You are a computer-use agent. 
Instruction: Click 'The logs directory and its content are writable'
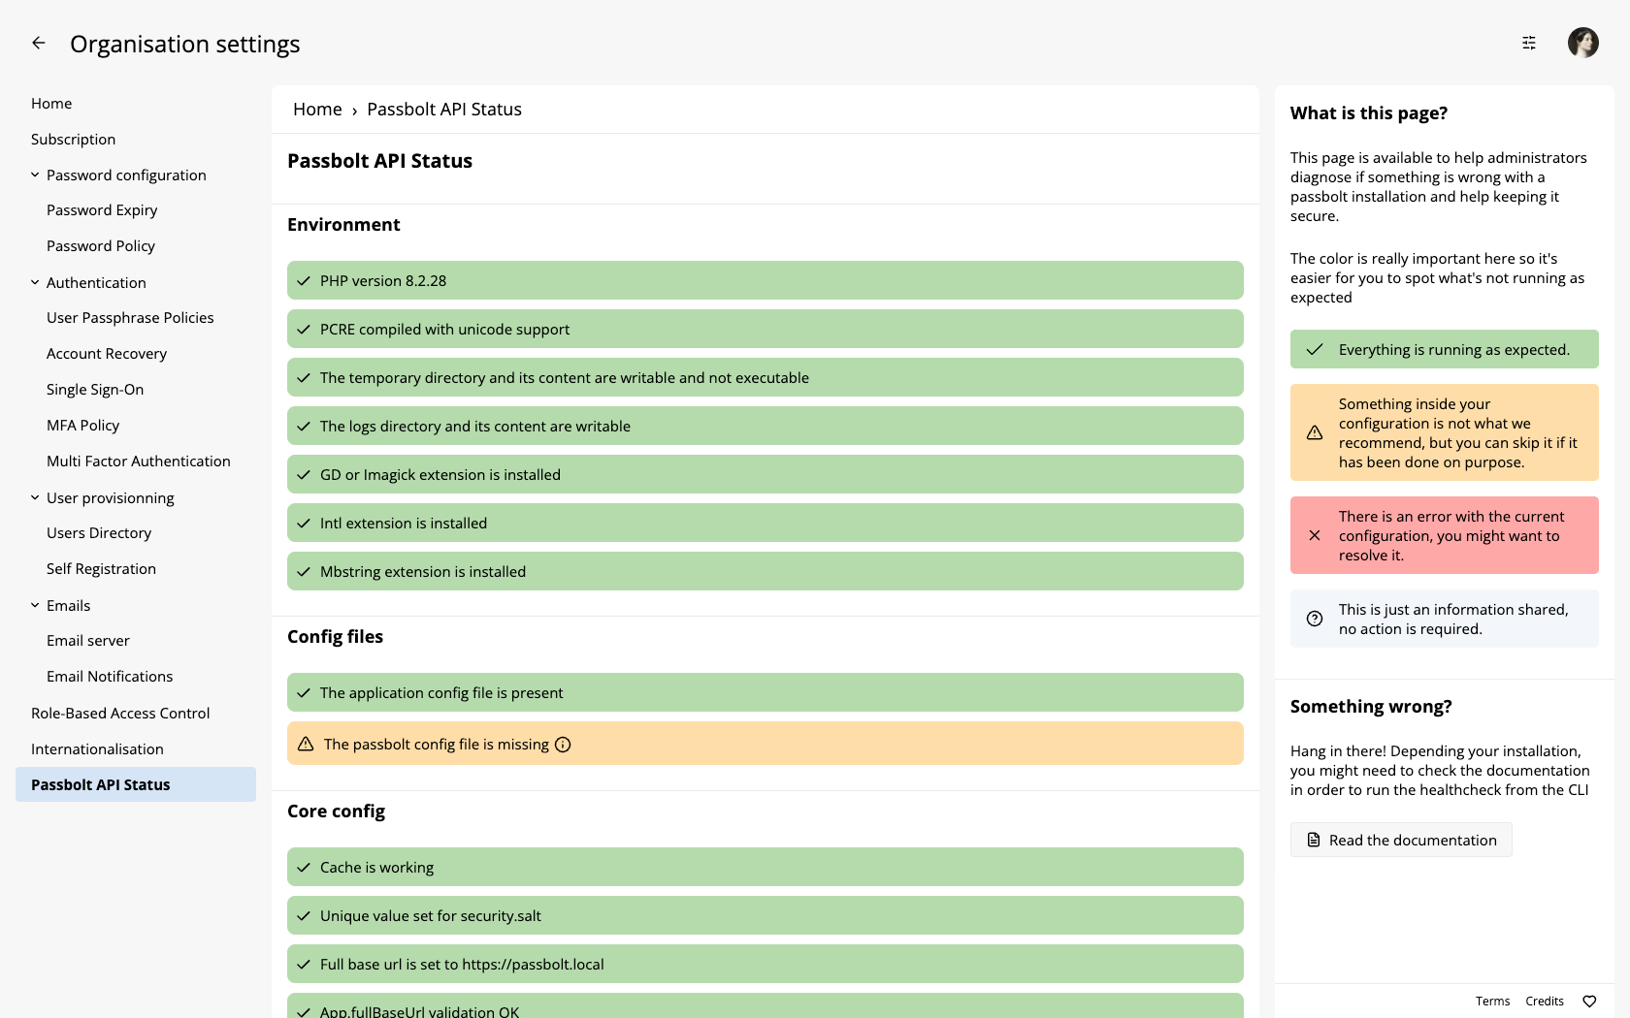[x=766, y=426]
